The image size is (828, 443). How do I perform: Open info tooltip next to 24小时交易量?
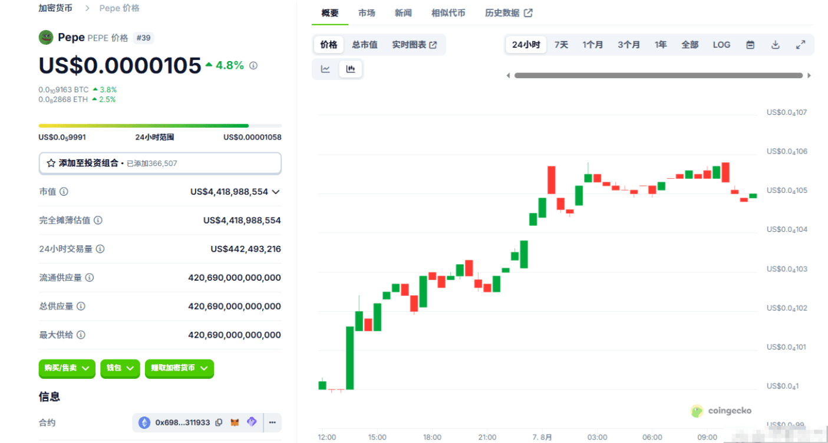pyautogui.click(x=100, y=249)
